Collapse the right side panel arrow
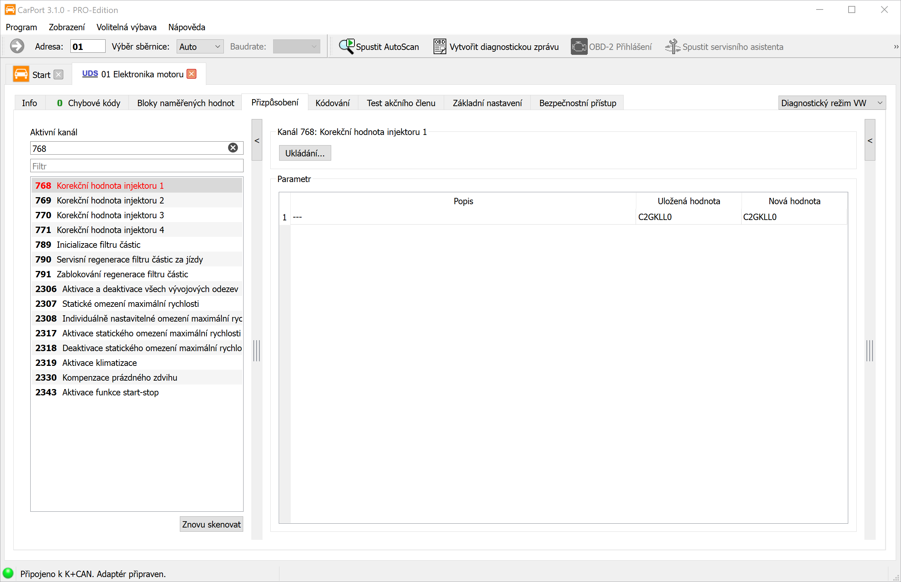The image size is (901, 582). pos(870,140)
